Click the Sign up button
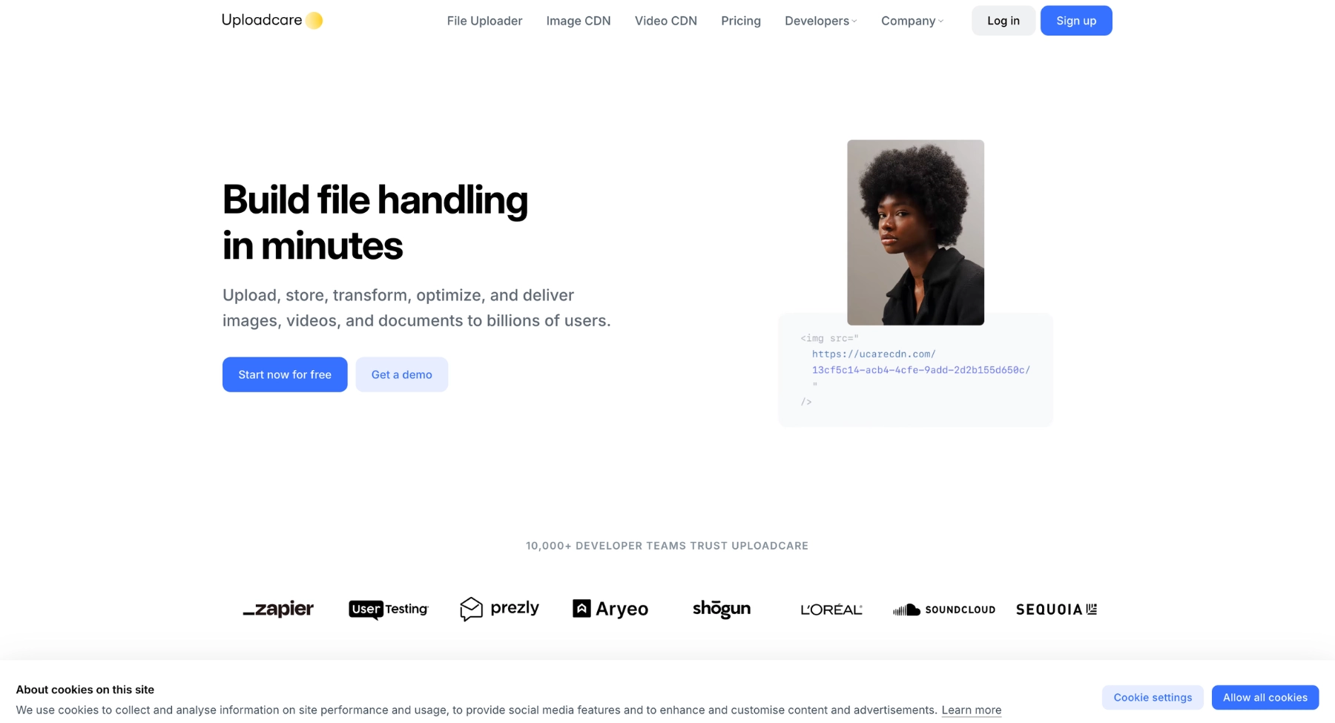 coord(1076,21)
